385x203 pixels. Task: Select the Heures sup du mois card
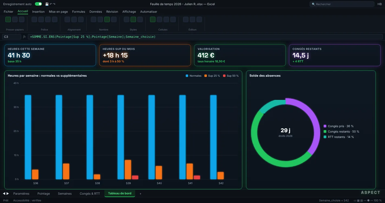(145, 55)
